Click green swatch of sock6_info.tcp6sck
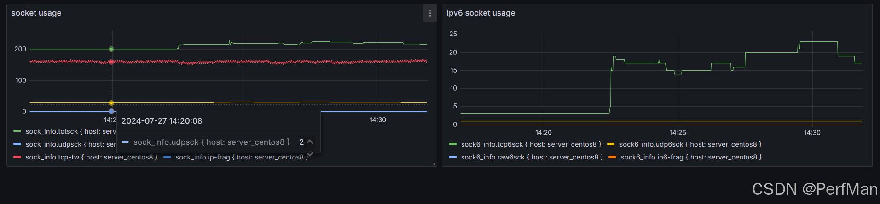The width and height of the screenshot is (880, 204). [x=452, y=144]
